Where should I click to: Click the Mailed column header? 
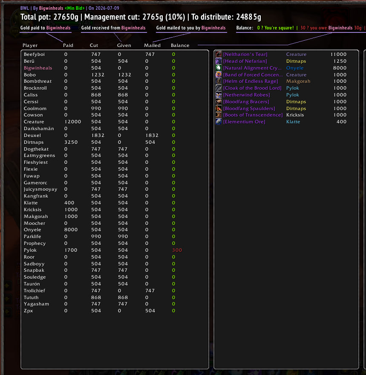(x=152, y=46)
